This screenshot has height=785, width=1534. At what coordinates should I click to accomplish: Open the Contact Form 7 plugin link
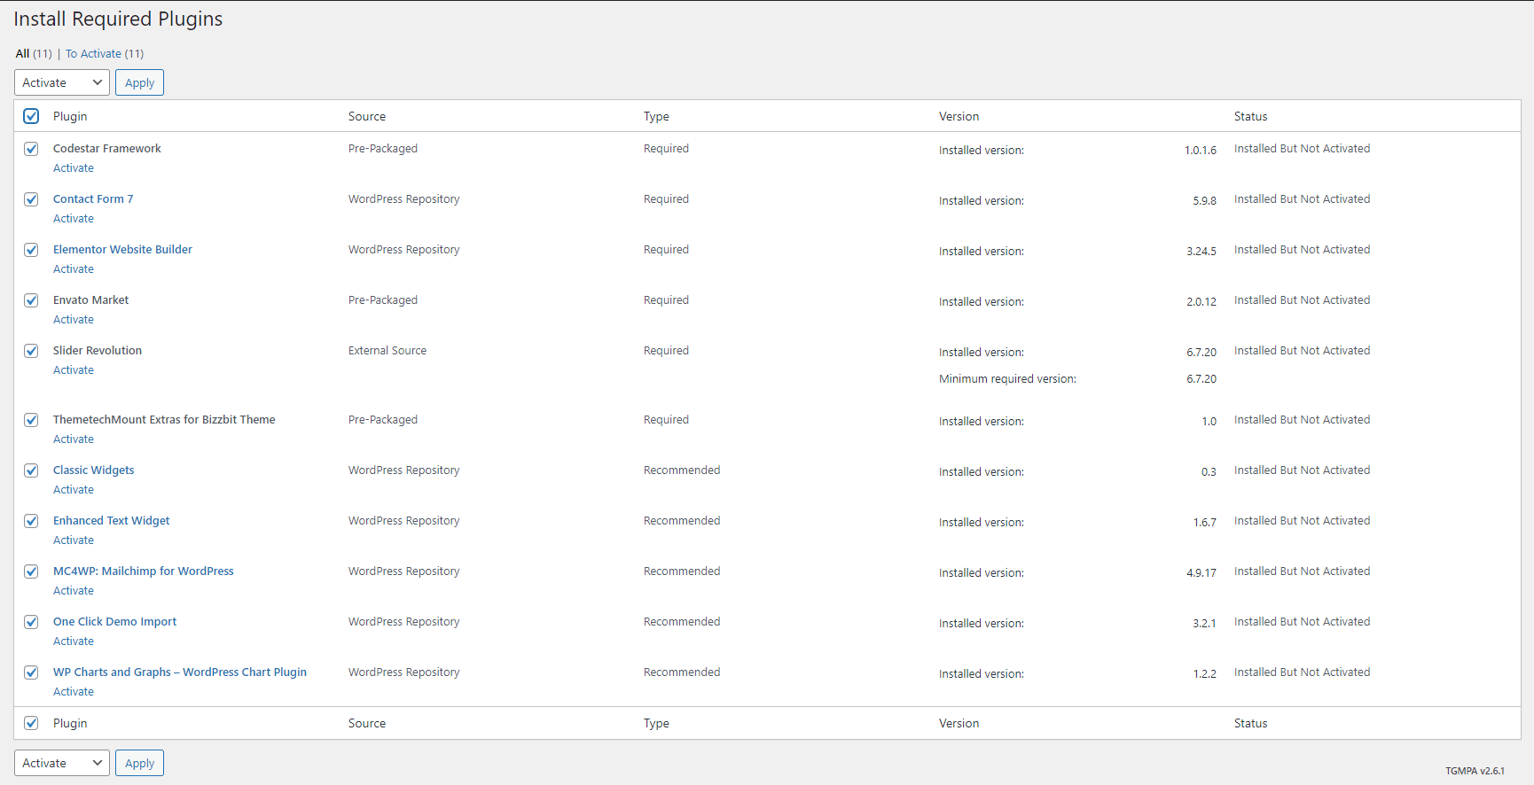(93, 199)
